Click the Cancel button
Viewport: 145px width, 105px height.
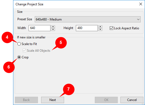pyautogui.click(x=132, y=100)
